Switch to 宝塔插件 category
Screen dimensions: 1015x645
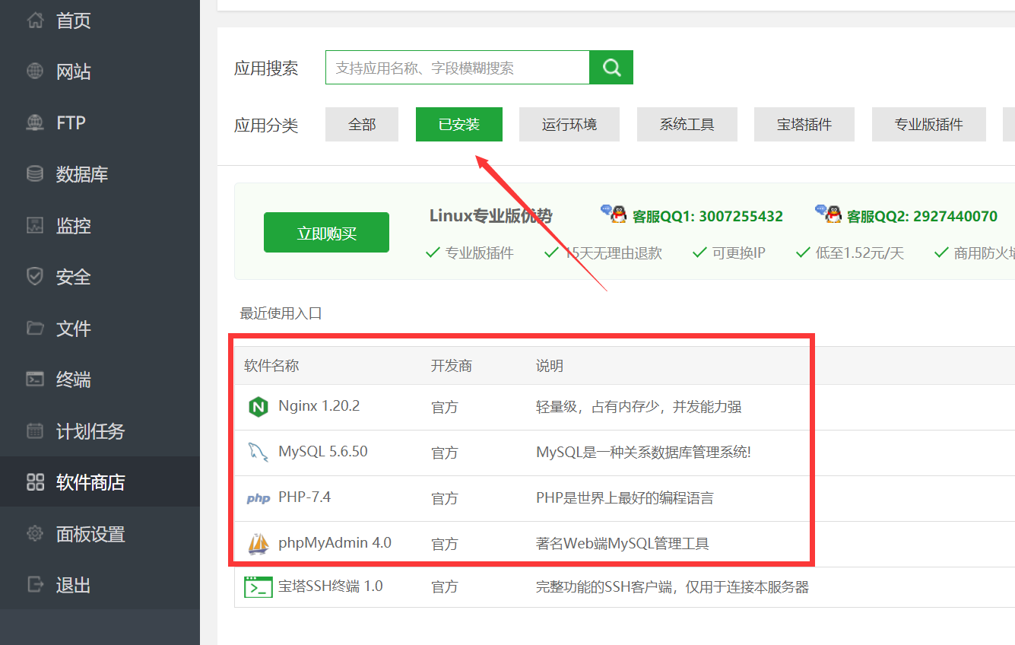pyautogui.click(x=804, y=124)
